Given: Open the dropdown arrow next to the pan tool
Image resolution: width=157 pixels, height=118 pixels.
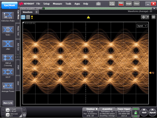Looking at the screenshot, I should (x=148, y=17).
